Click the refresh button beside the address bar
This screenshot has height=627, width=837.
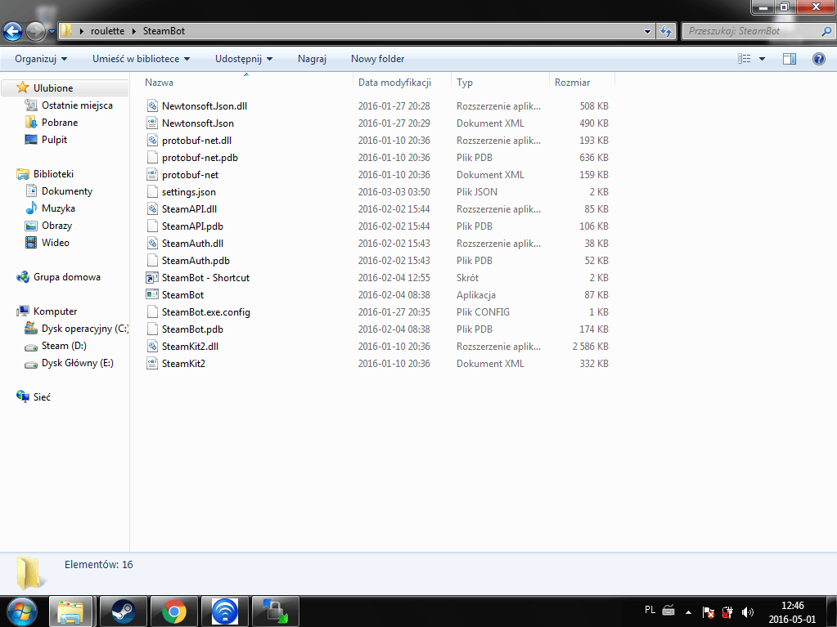click(666, 31)
